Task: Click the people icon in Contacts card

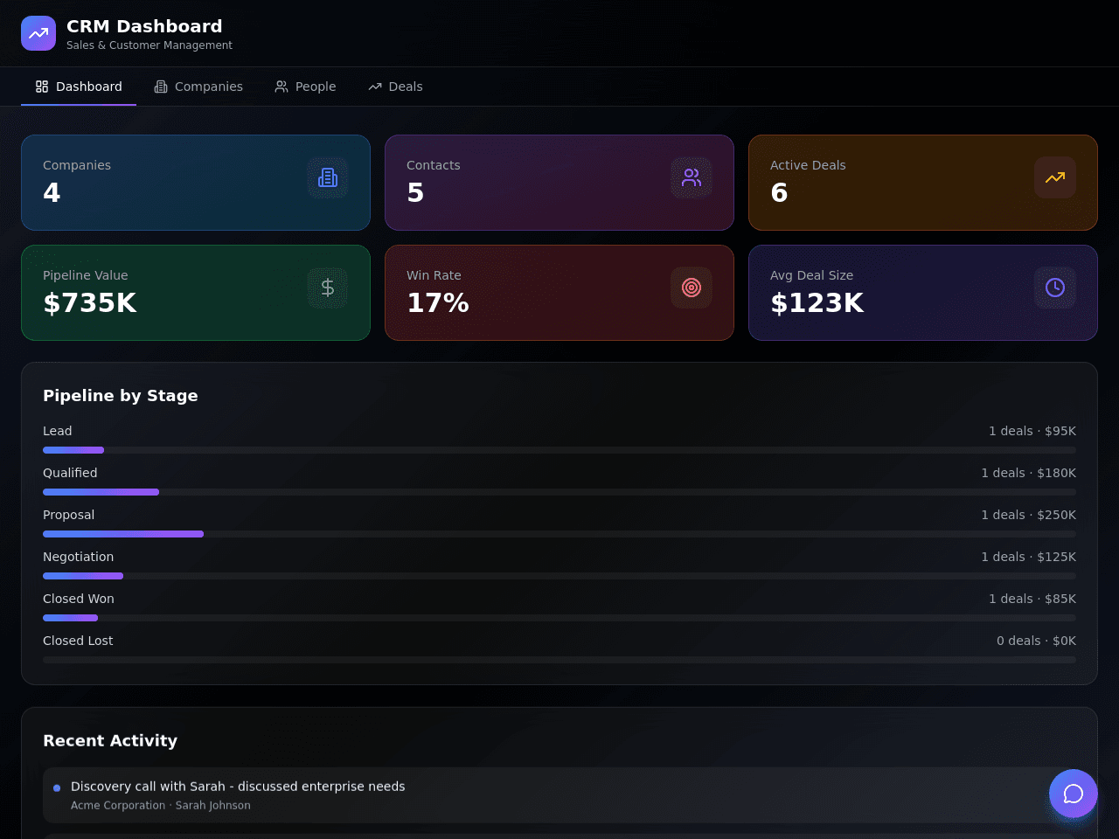Action: click(x=692, y=177)
